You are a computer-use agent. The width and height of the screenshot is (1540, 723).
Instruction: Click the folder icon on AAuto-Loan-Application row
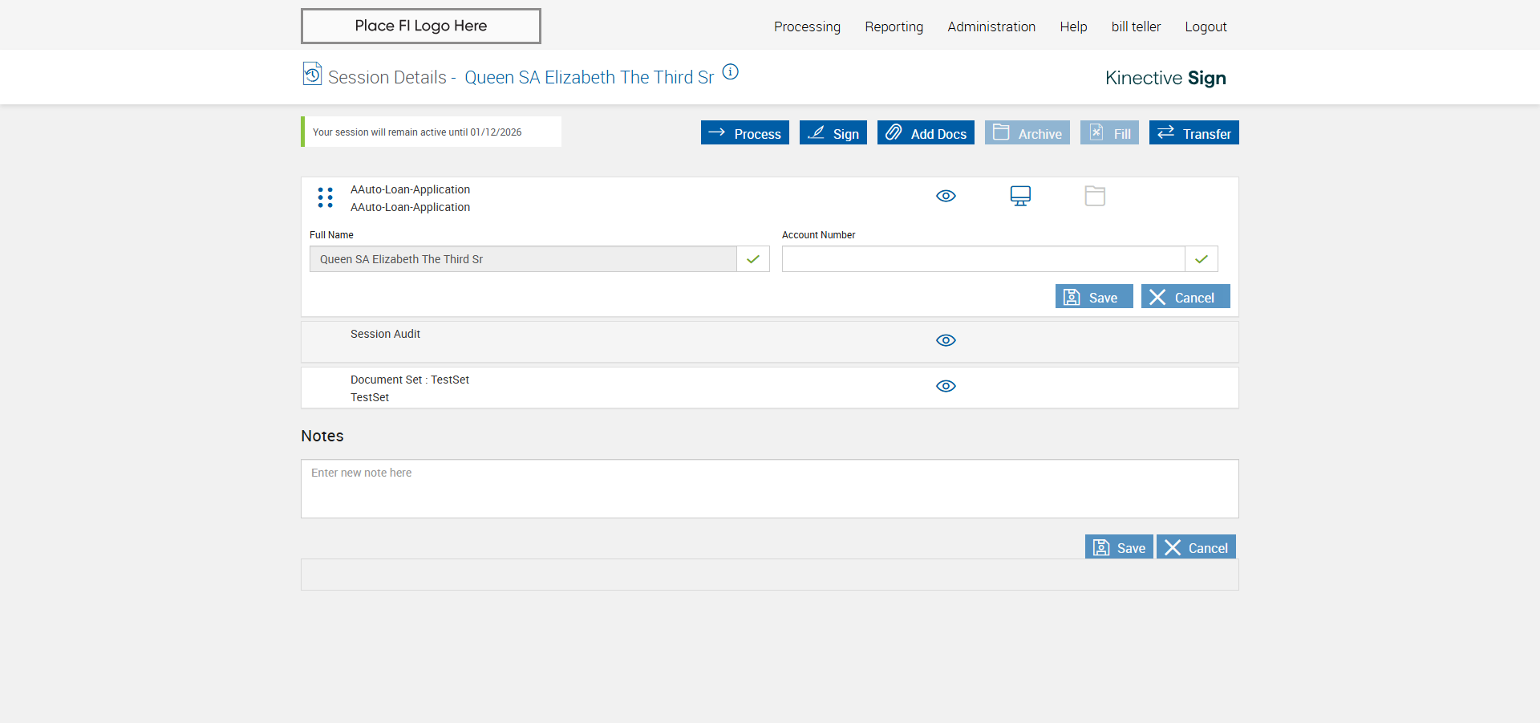(1095, 196)
